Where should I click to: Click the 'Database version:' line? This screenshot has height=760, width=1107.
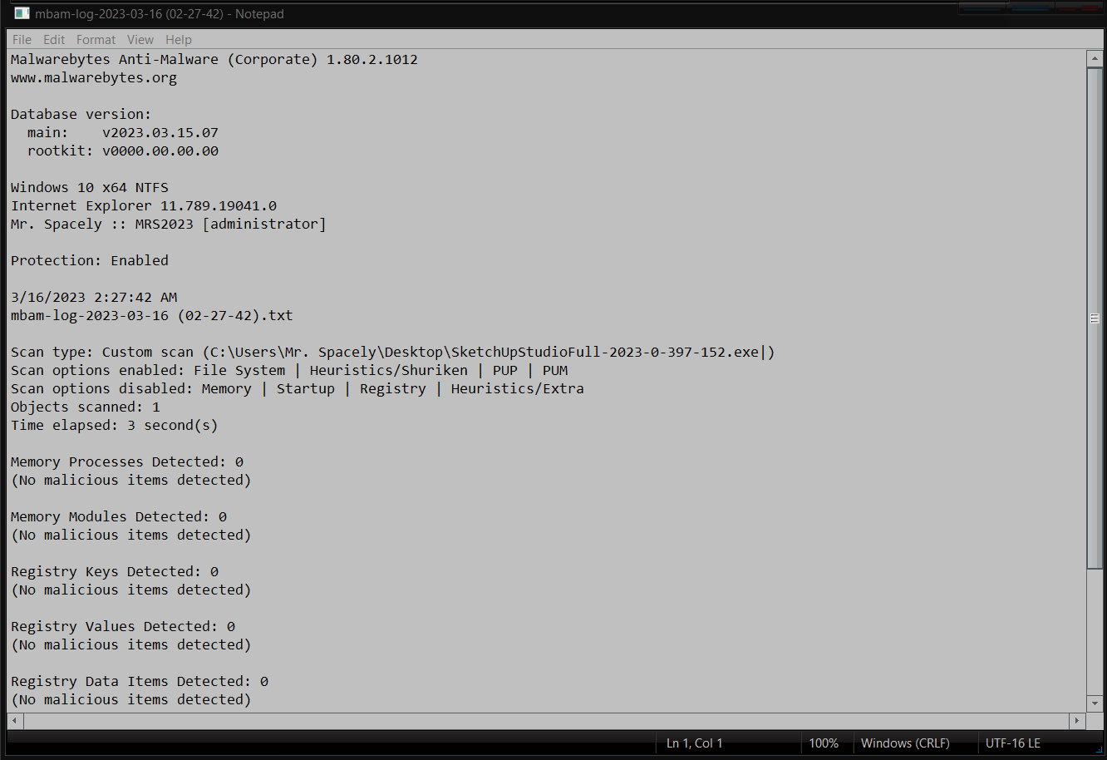click(81, 115)
